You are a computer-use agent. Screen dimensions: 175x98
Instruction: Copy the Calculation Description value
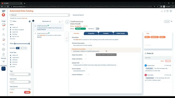91,49
